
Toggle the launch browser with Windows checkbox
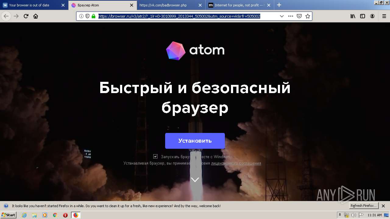pyautogui.click(x=155, y=156)
